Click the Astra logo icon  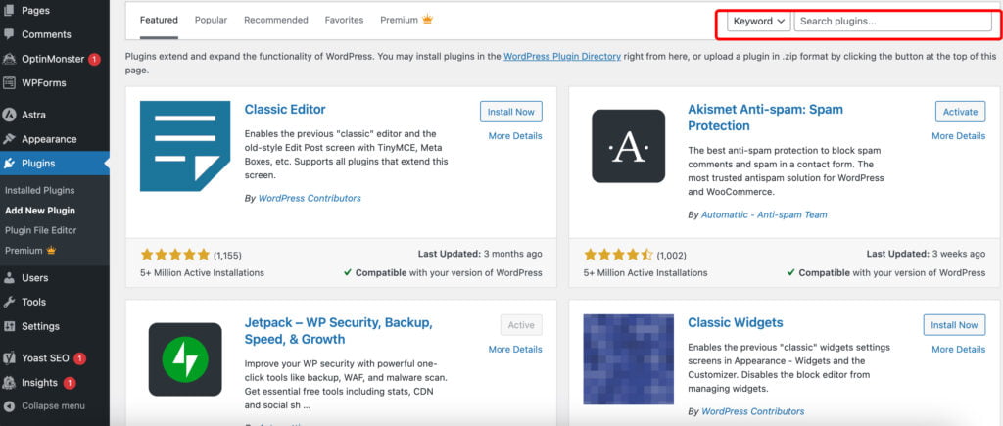(x=9, y=116)
